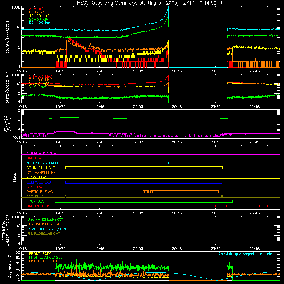Click the 50-100 keV legend label

pyautogui.click(x=40, y=23)
